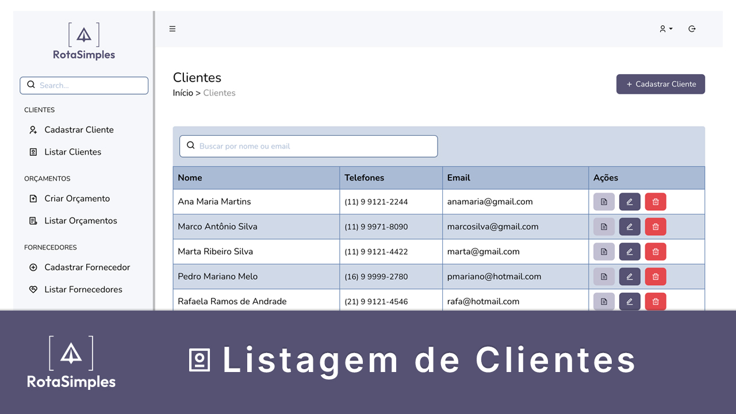736x414 pixels.
Task: Click the RotaSimples triangle logo
Action: [83, 36]
